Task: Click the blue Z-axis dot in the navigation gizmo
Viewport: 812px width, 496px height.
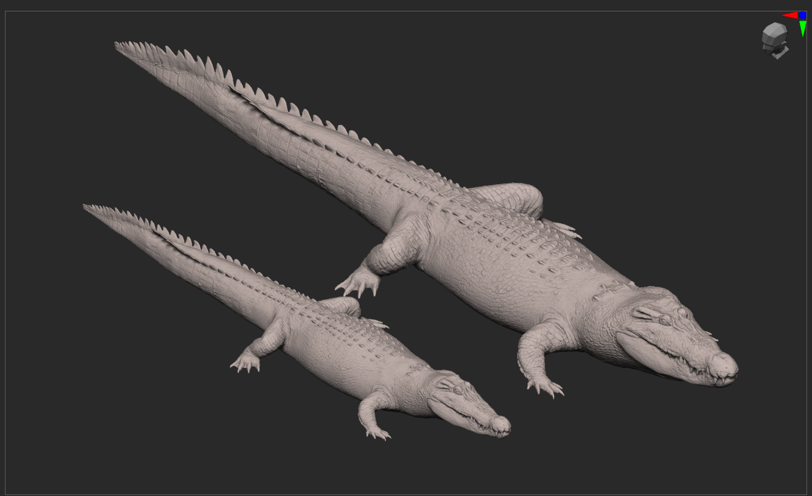Action: coord(803,15)
